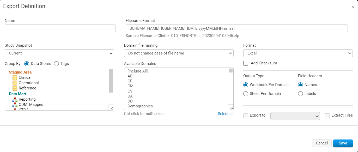Screen dimensions: 358x152
Task: Select the Operational data store
Action: point(29,83)
